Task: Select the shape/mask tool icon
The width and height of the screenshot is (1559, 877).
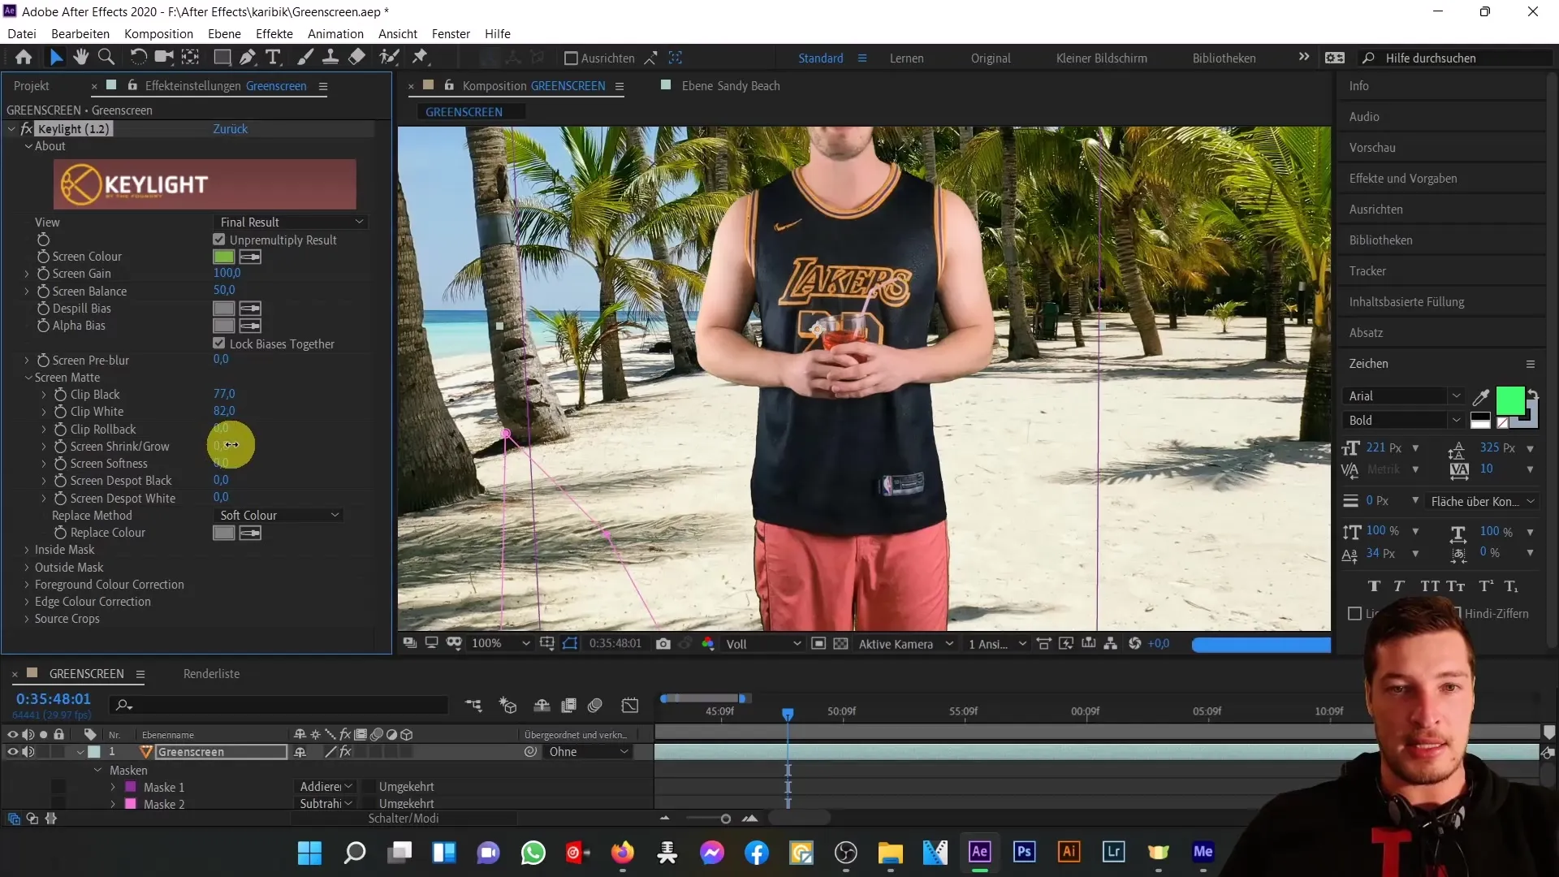Action: tap(219, 58)
